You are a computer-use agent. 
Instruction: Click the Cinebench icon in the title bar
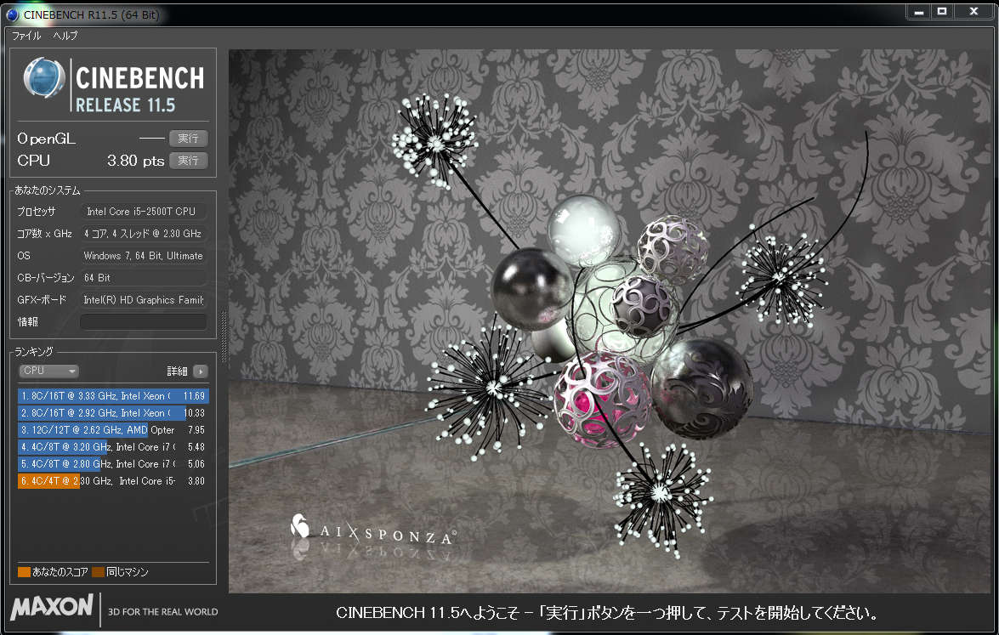coord(9,13)
